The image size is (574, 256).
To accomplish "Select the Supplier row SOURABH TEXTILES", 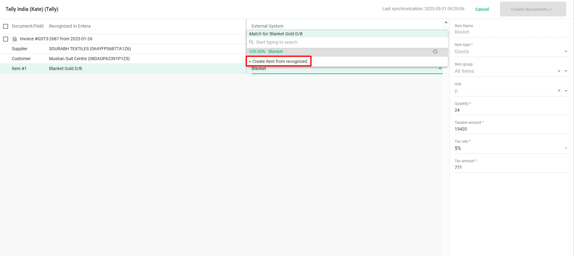I will coord(123,49).
